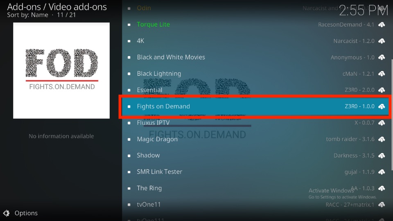Click the RACC - 27+matrix.1 version text
Screen dimensions: 393x221
pos(350,205)
